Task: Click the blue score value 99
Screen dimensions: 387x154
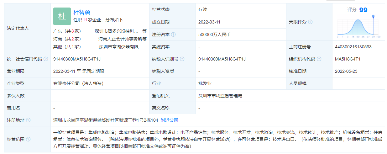Action: click(363, 10)
